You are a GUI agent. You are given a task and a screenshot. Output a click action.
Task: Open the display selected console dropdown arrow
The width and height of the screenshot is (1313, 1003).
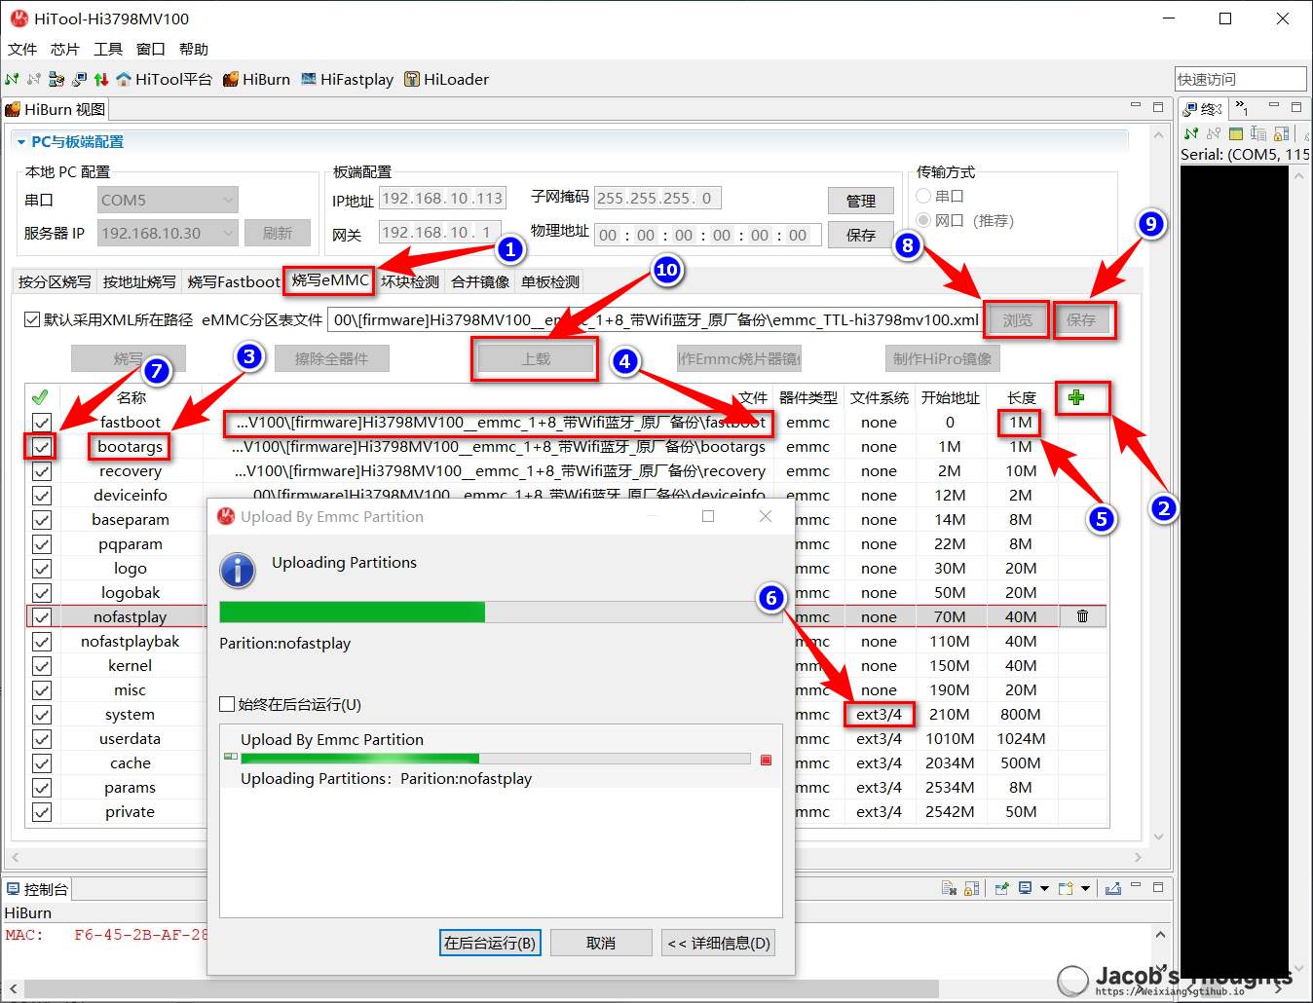1044,888
